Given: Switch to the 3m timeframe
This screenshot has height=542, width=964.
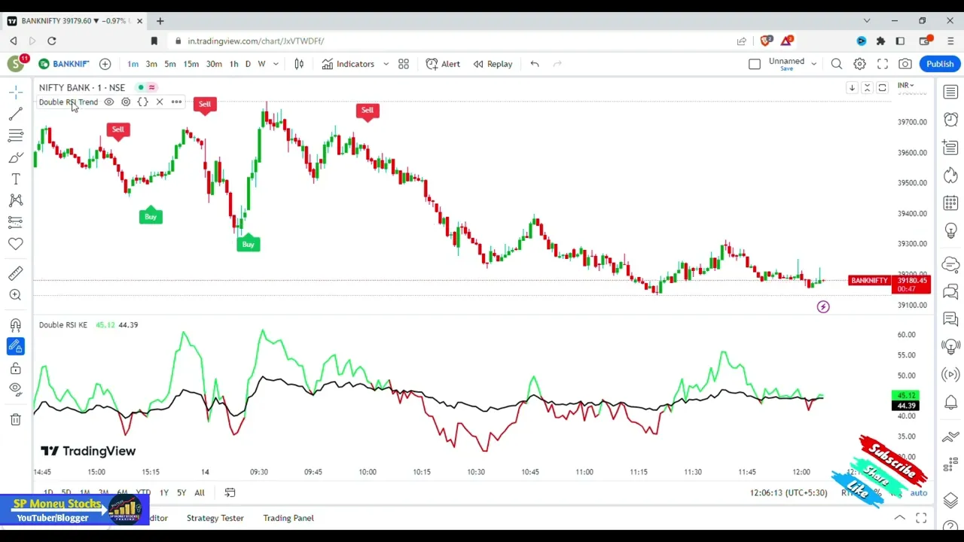Looking at the screenshot, I should (151, 64).
